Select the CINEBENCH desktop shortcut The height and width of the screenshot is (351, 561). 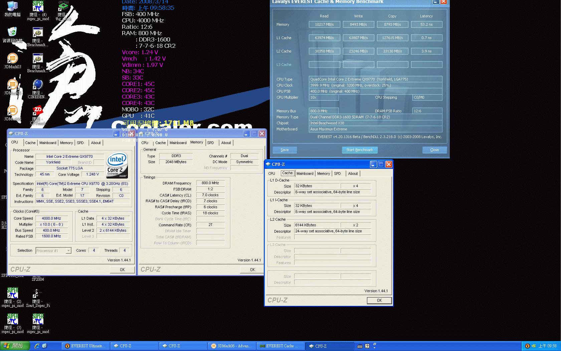38,89
